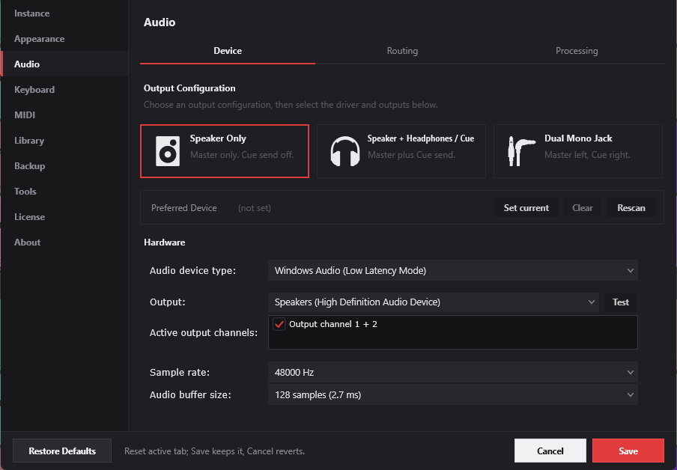Open Backup settings

(64, 165)
